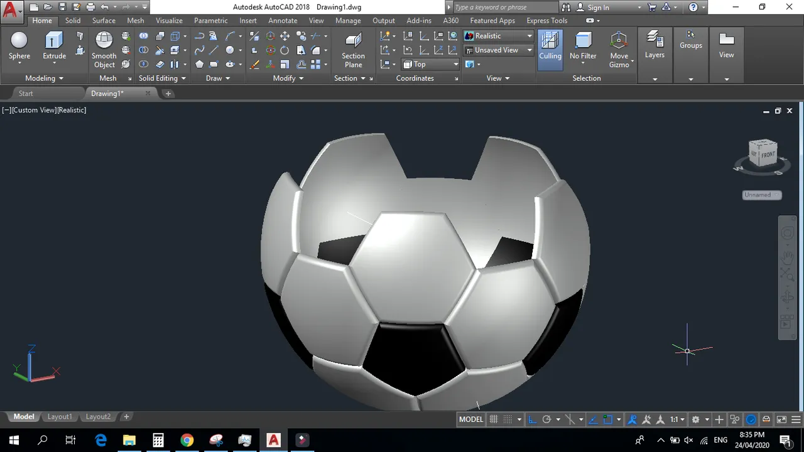Expand the Solid Editing panel
Viewport: 804px width, 452px height.
pyautogui.click(x=162, y=78)
